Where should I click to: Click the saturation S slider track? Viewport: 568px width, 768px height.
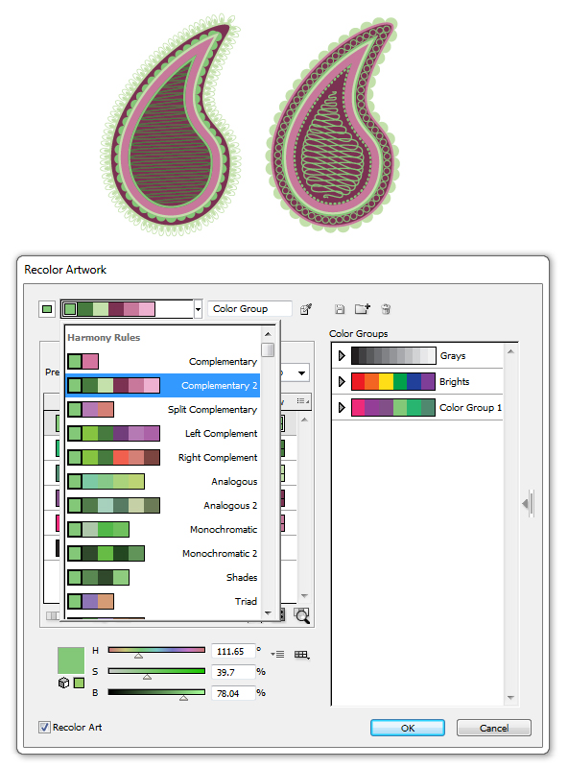tap(156, 671)
